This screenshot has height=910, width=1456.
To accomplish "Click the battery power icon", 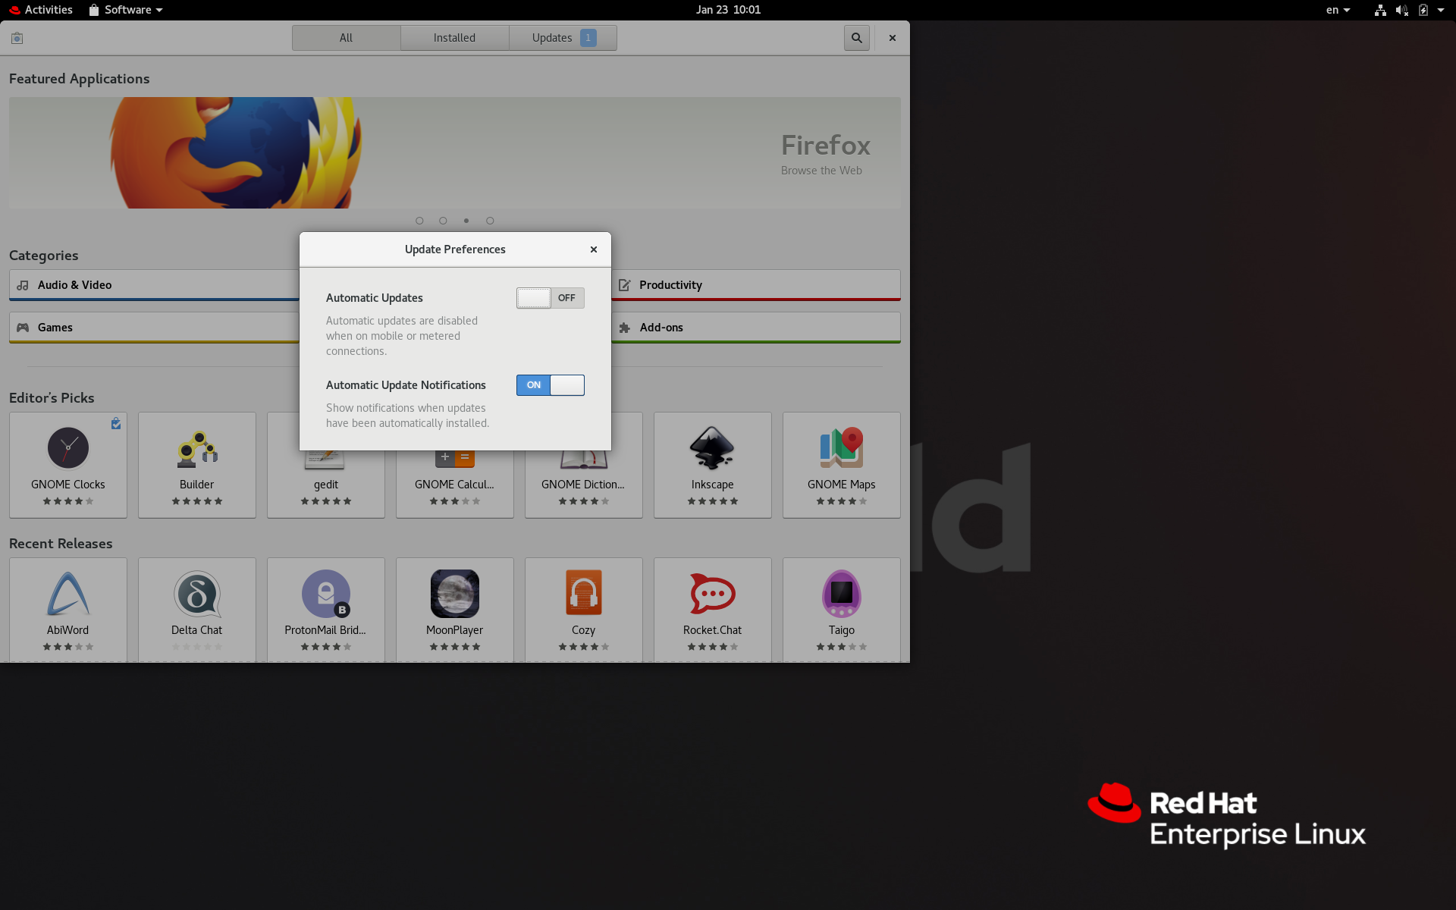I will pyautogui.click(x=1423, y=10).
